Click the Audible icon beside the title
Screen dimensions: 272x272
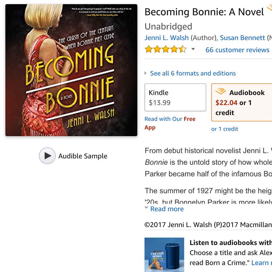[x=269, y=9]
